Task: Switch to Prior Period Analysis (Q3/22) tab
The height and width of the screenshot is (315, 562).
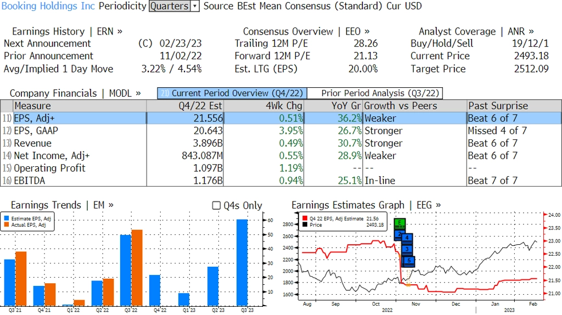Action: pyautogui.click(x=375, y=93)
